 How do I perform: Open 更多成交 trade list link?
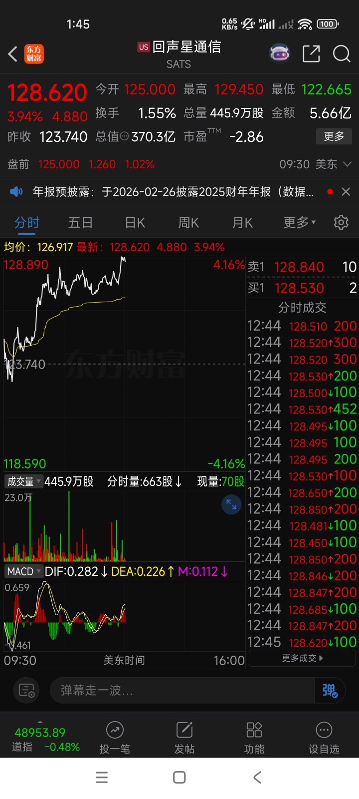(x=302, y=658)
